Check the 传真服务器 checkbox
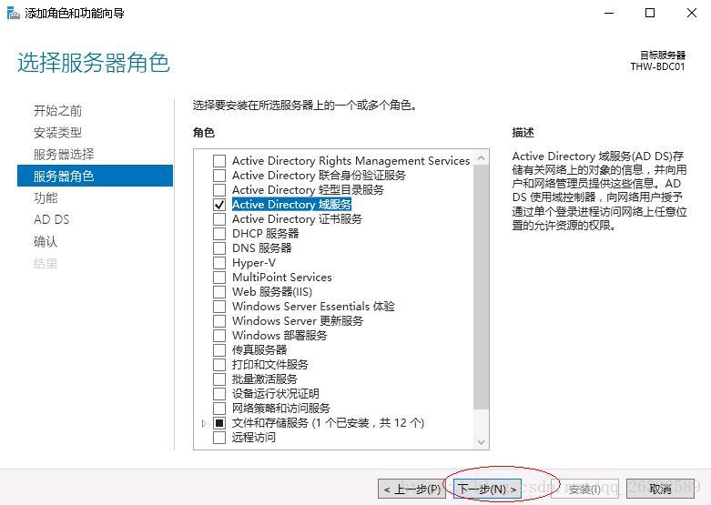711x505 pixels. tap(219, 350)
